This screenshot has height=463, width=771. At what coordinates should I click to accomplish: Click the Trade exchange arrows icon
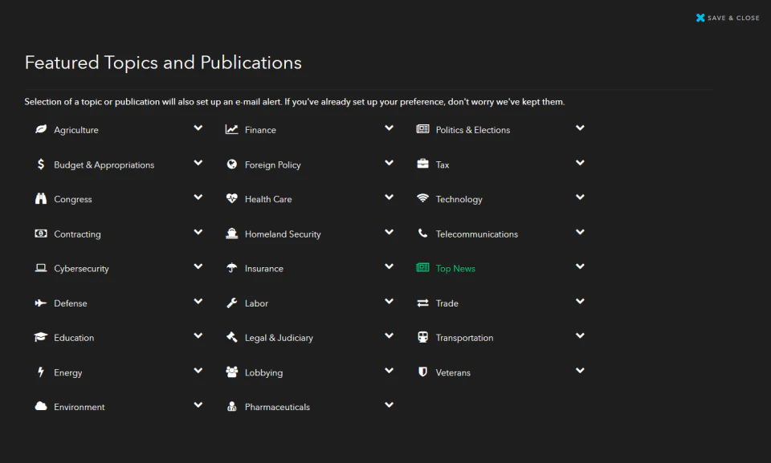tap(423, 303)
